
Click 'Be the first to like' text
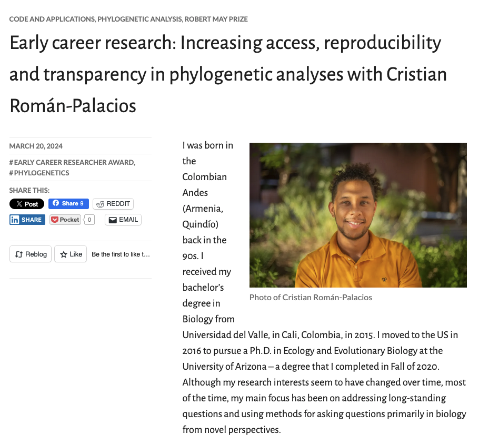(x=121, y=254)
